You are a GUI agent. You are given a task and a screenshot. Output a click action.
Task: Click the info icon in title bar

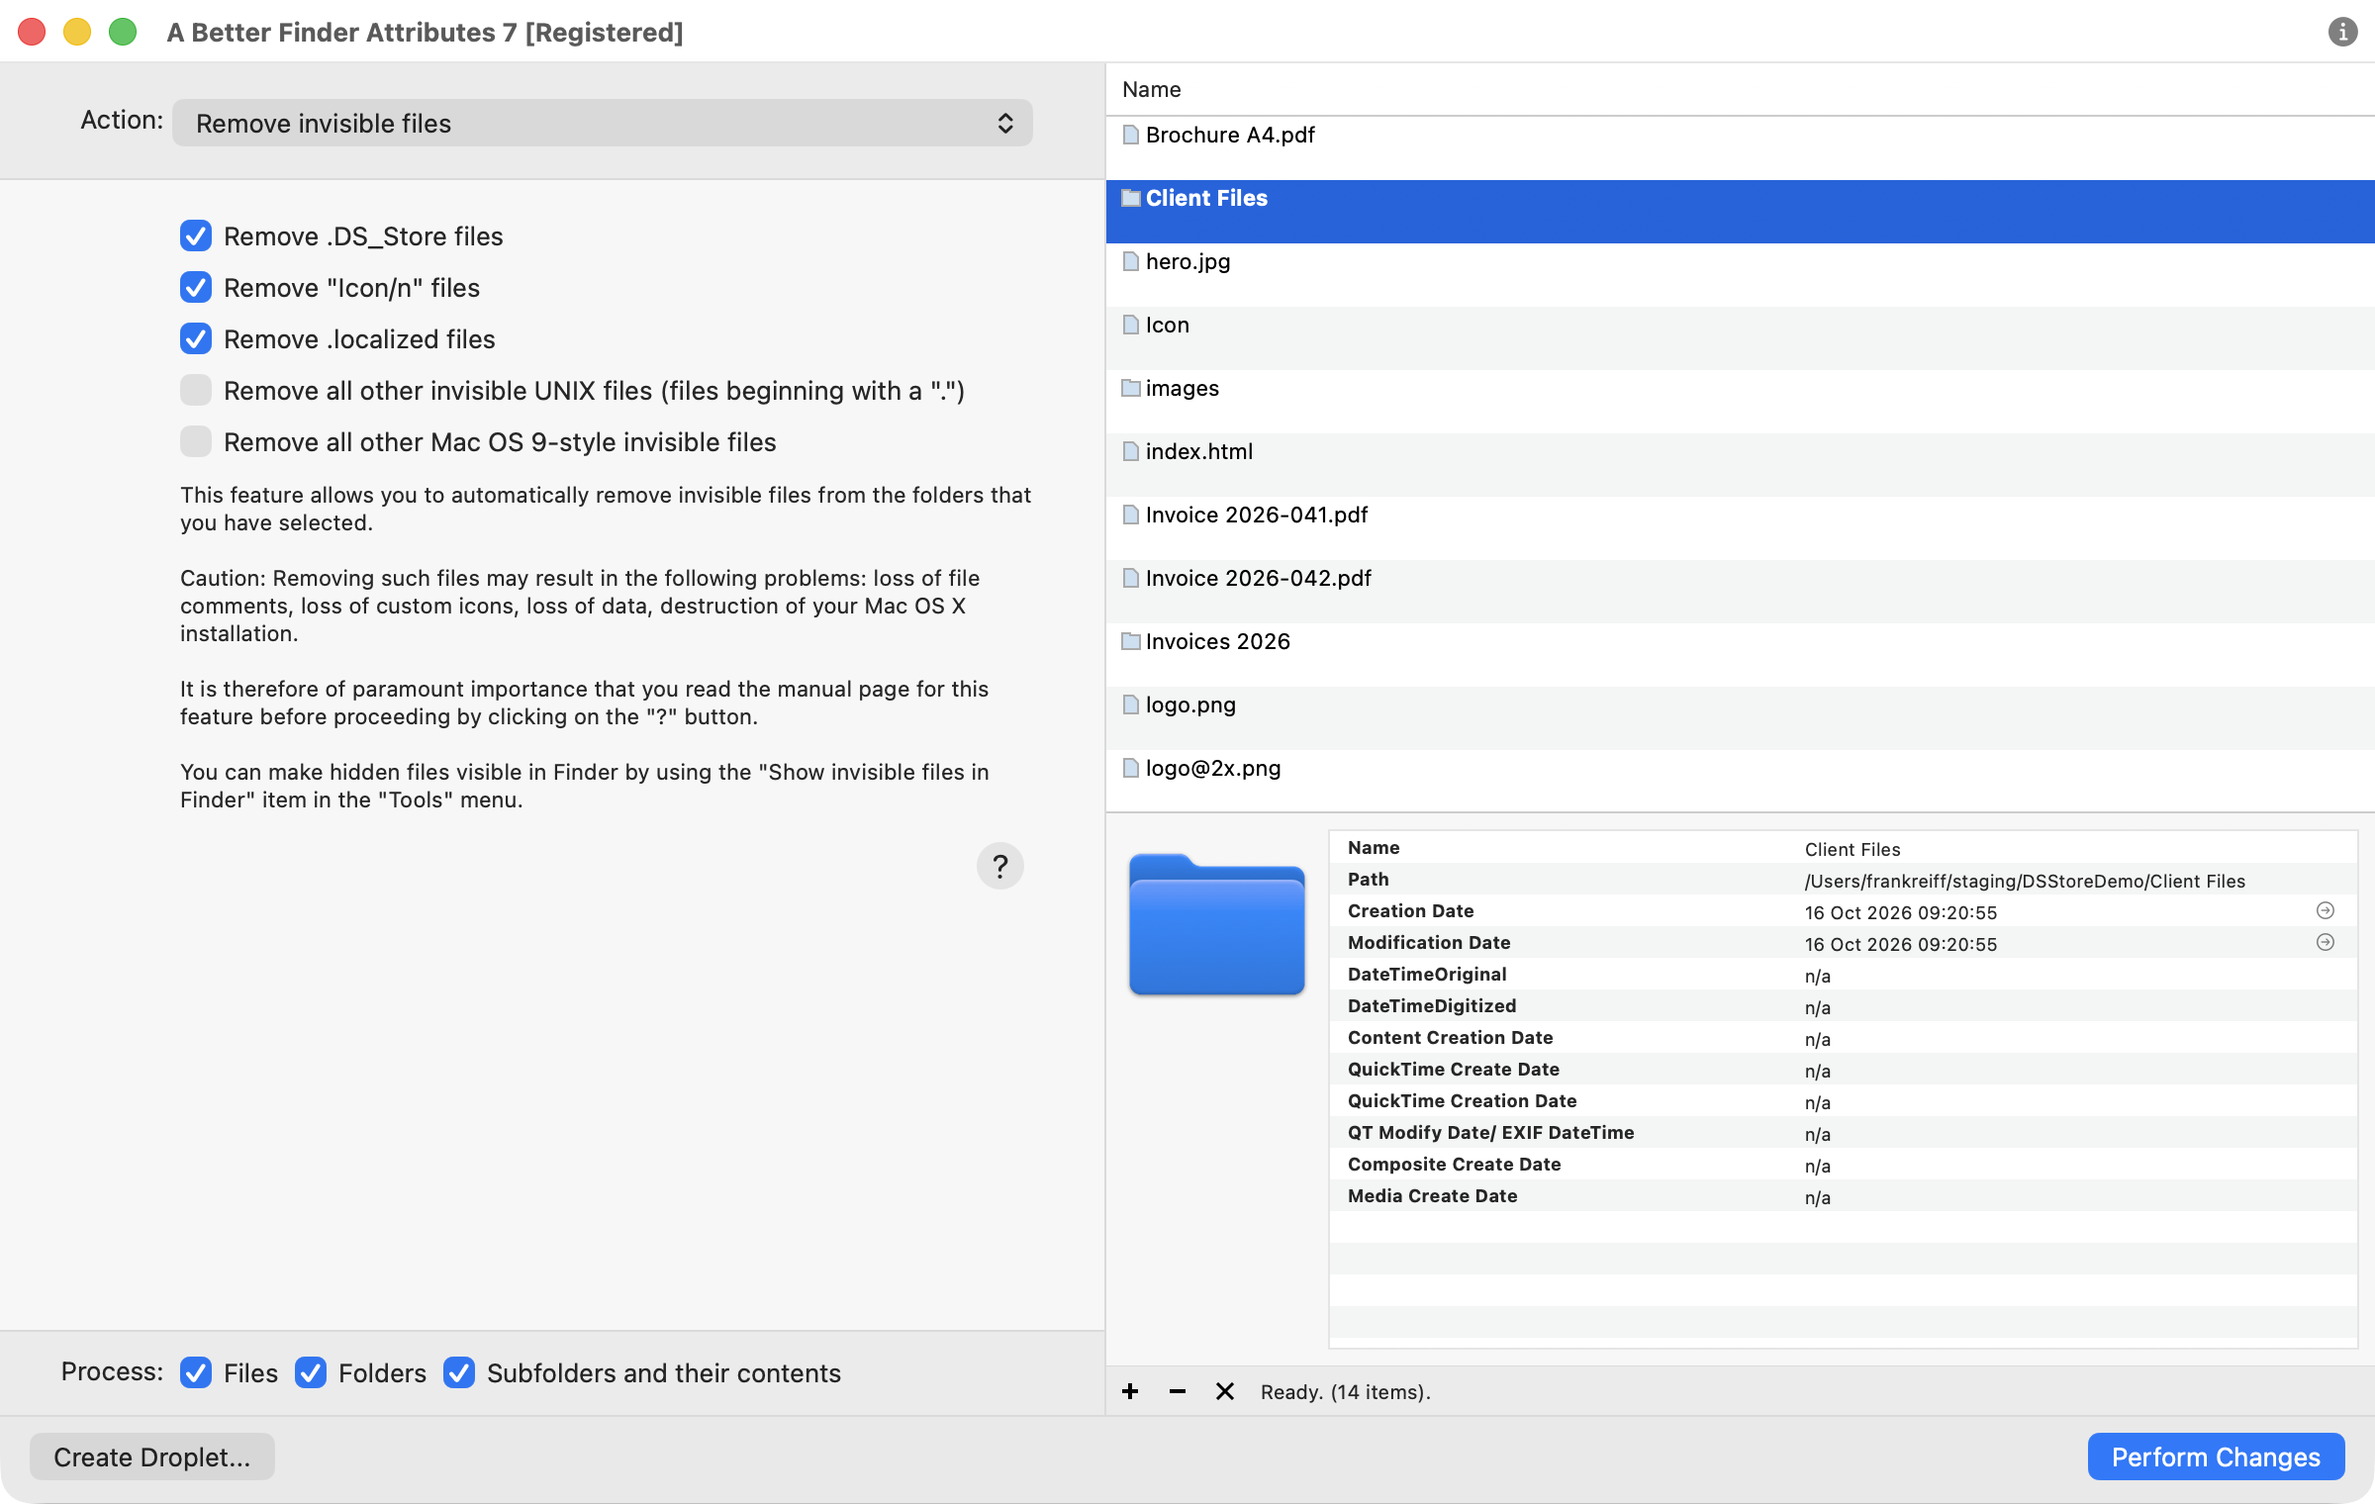pos(2341,32)
